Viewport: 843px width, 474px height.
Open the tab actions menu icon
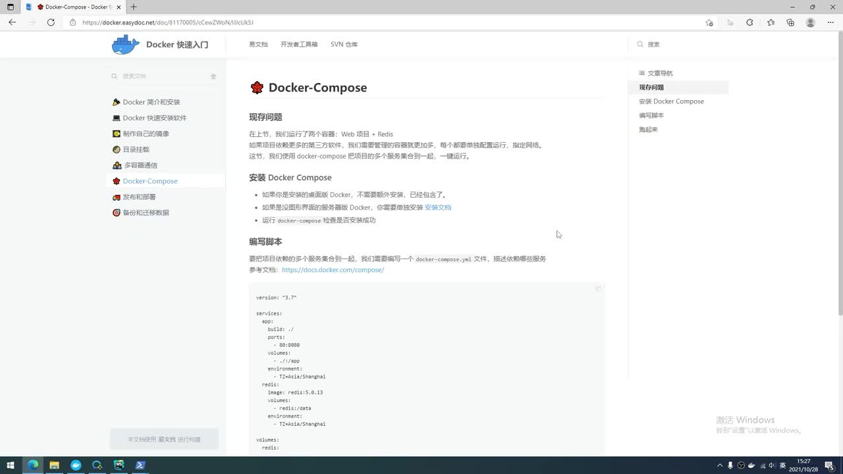(10, 7)
